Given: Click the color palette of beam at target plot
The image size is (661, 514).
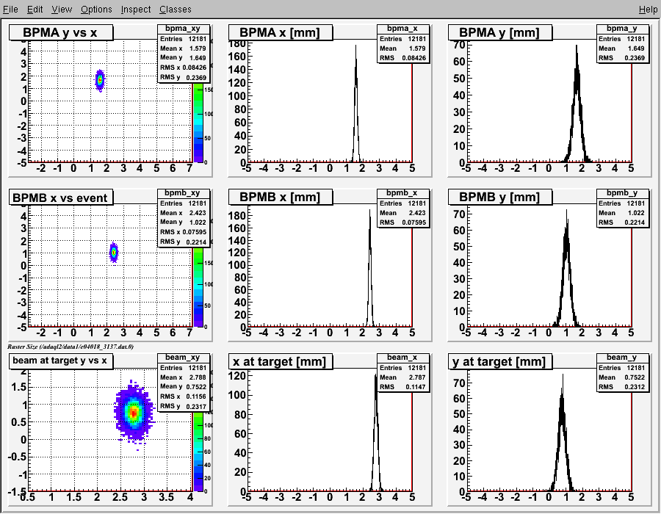Looking at the screenshot, I should [x=198, y=452].
